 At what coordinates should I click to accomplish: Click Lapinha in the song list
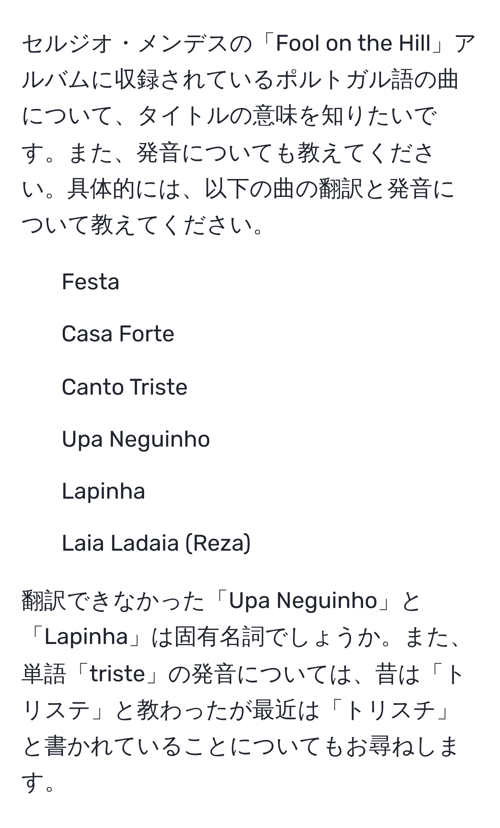click(103, 491)
